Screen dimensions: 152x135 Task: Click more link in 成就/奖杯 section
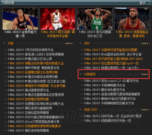tap(146, 110)
